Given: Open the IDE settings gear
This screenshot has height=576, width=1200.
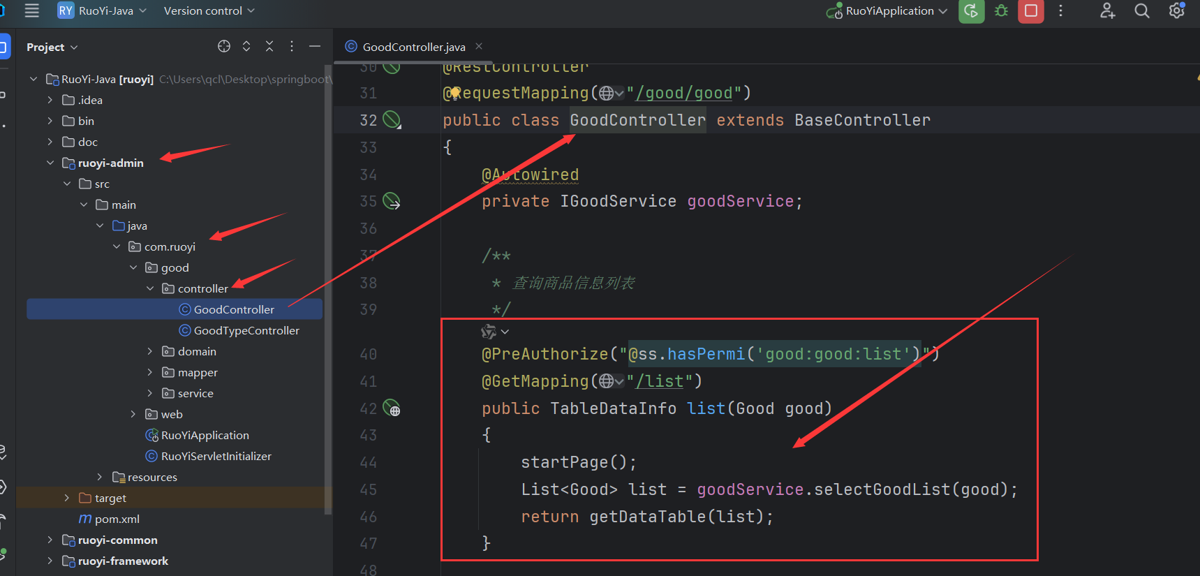Looking at the screenshot, I should pos(1177,10).
